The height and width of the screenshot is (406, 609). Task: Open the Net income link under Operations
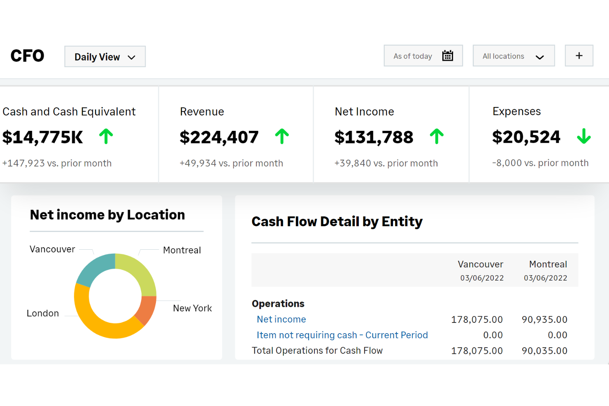[x=281, y=319]
